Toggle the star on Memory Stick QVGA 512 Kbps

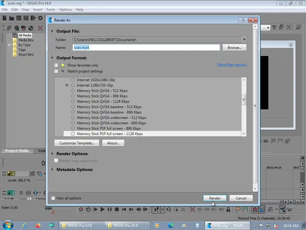pyautogui.click(x=73, y=90)
